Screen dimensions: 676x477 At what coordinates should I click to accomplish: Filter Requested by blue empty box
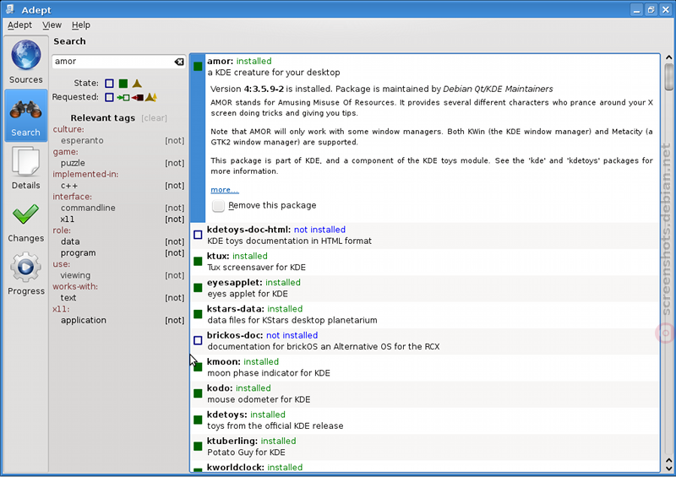pos(110,97)
